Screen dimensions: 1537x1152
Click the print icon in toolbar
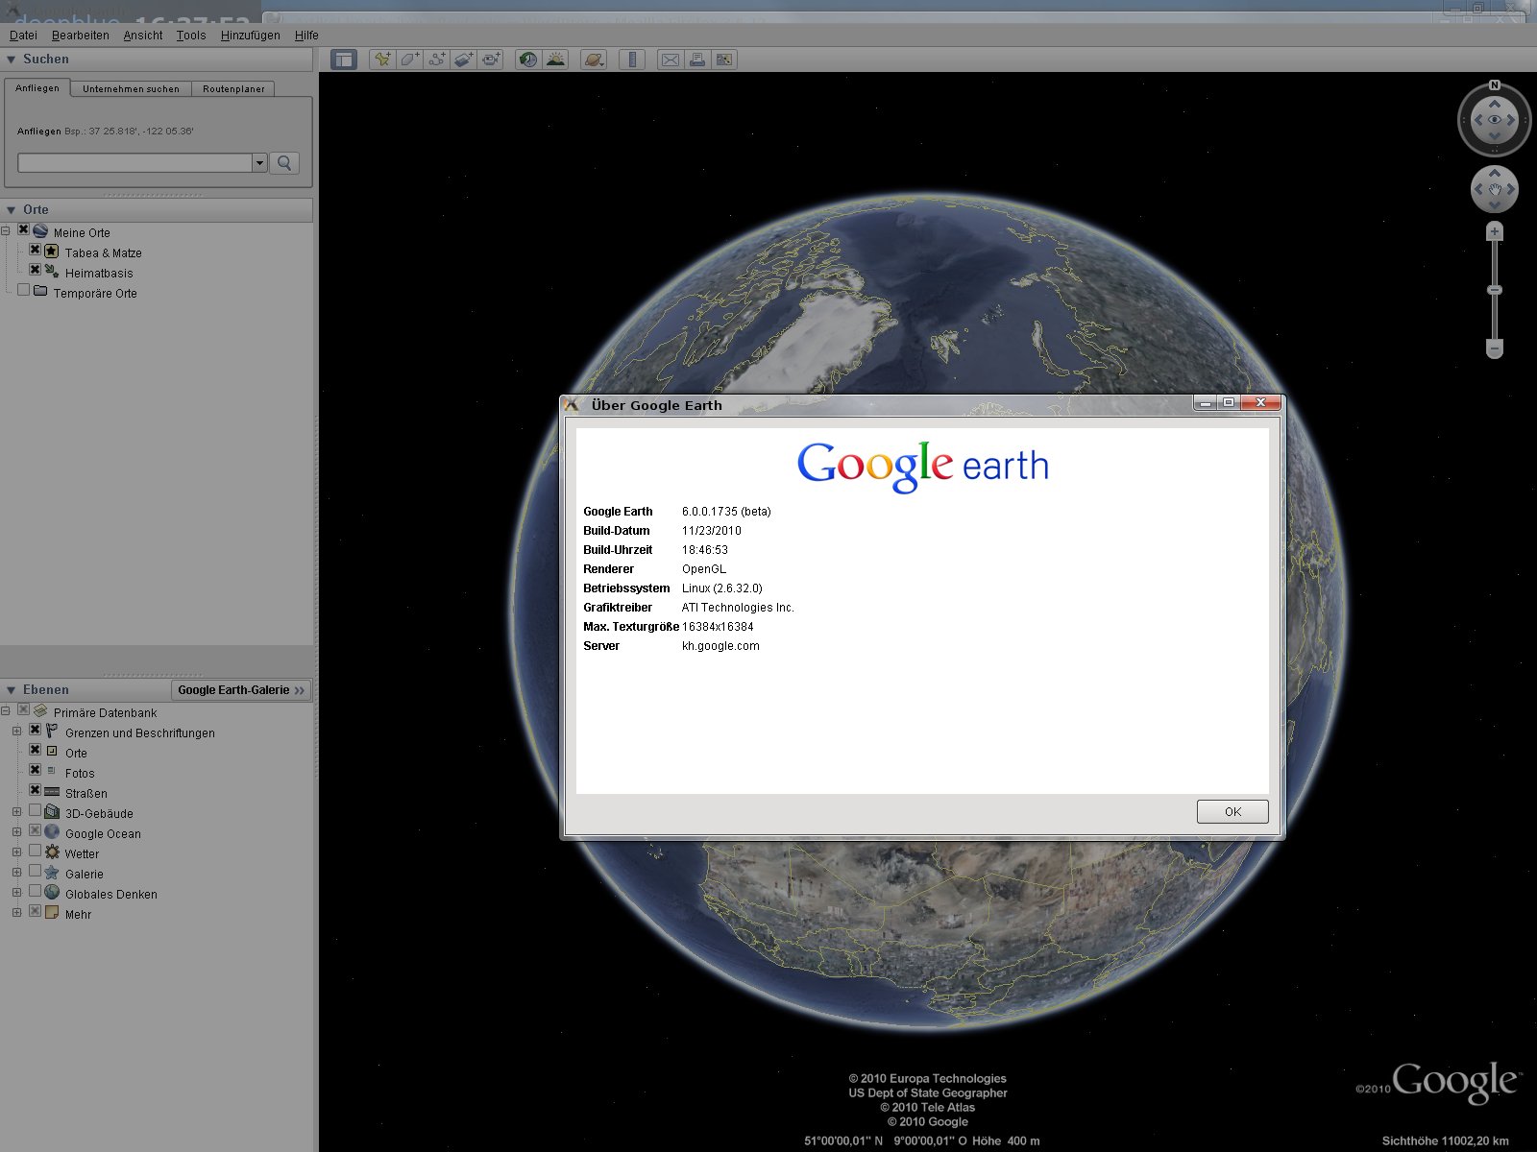697,60
